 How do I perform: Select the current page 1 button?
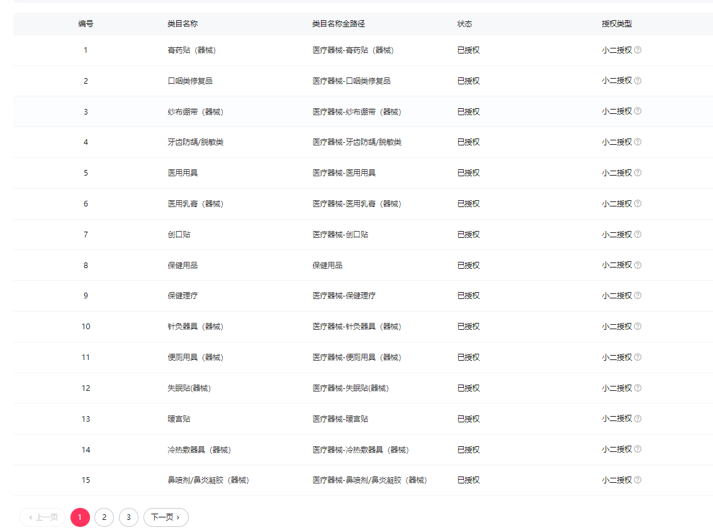tap(80, 517)
